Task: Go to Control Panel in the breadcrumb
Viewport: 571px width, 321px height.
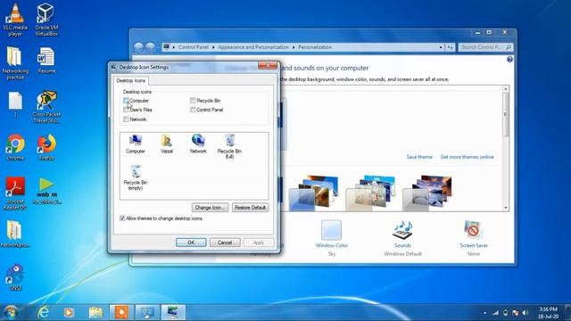Action: coord(194,47)
